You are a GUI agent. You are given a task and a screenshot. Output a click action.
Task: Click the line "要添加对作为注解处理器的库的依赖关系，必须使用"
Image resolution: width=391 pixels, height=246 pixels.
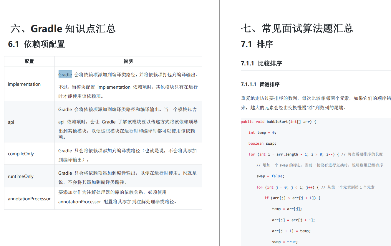point(112,192)
